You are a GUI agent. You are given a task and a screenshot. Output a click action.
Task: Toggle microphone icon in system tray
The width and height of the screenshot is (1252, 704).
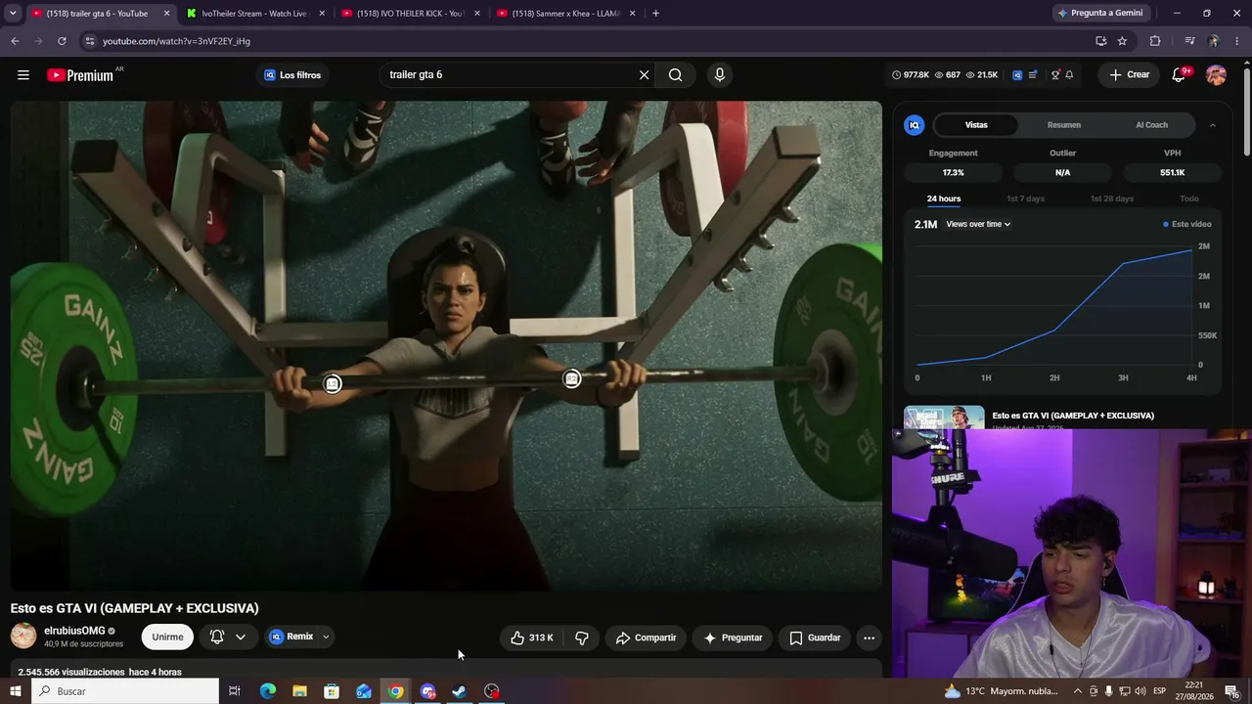[x=1108, y=691]
